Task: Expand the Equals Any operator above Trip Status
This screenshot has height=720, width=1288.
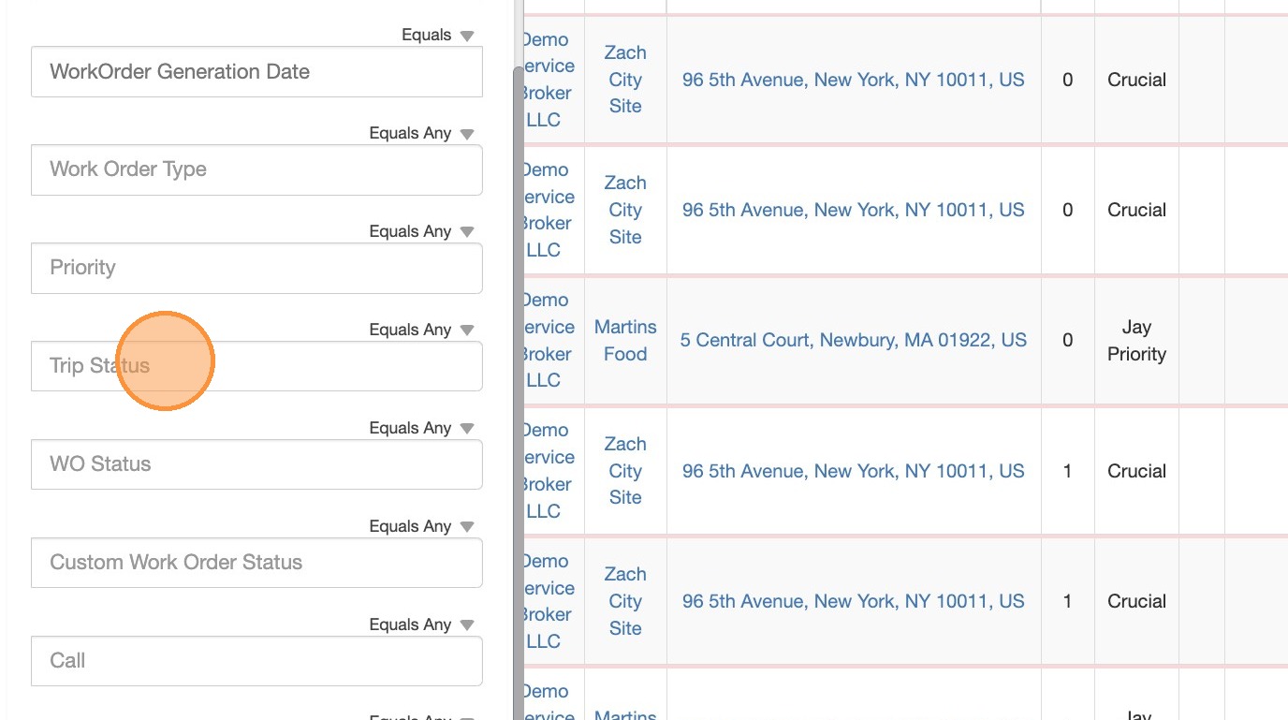Action: [x=422, y=330]
